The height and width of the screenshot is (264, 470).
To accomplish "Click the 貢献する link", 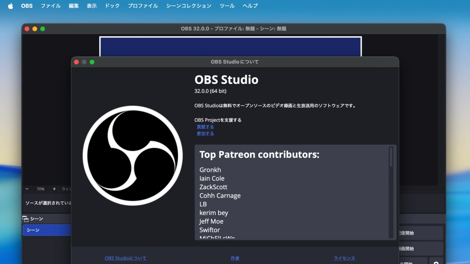I will tap(205, 126).
